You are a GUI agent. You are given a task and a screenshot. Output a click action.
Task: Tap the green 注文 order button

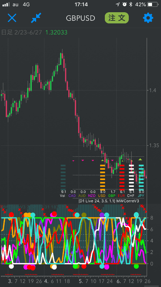point(117,18)
